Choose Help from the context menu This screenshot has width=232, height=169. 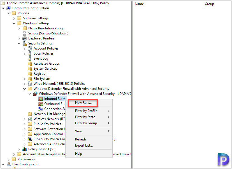(89, 154)
